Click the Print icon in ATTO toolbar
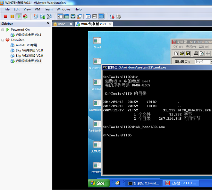Screen dimensions: 212x190 (x=196, y=54)
